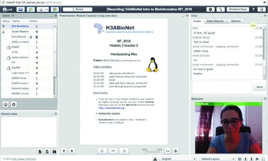Click the shared notes format document icon
Image resolution: width=268 pixels, height=161 pixels.
pyautogui.click(x=47, y=152)
